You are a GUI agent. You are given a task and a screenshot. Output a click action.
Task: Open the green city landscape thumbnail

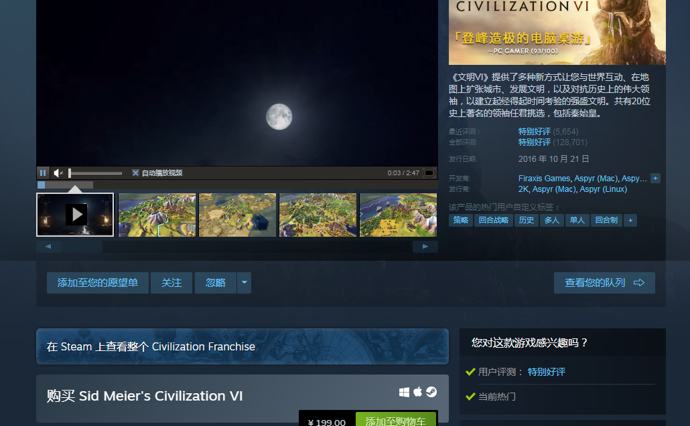318,215
